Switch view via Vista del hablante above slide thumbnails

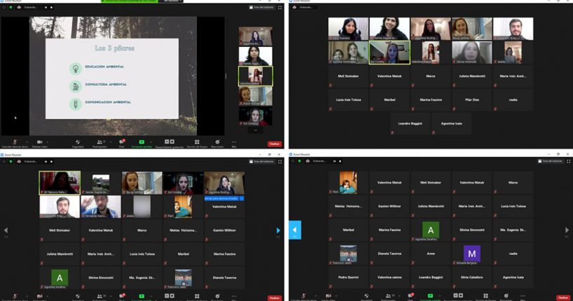(262, 7)
